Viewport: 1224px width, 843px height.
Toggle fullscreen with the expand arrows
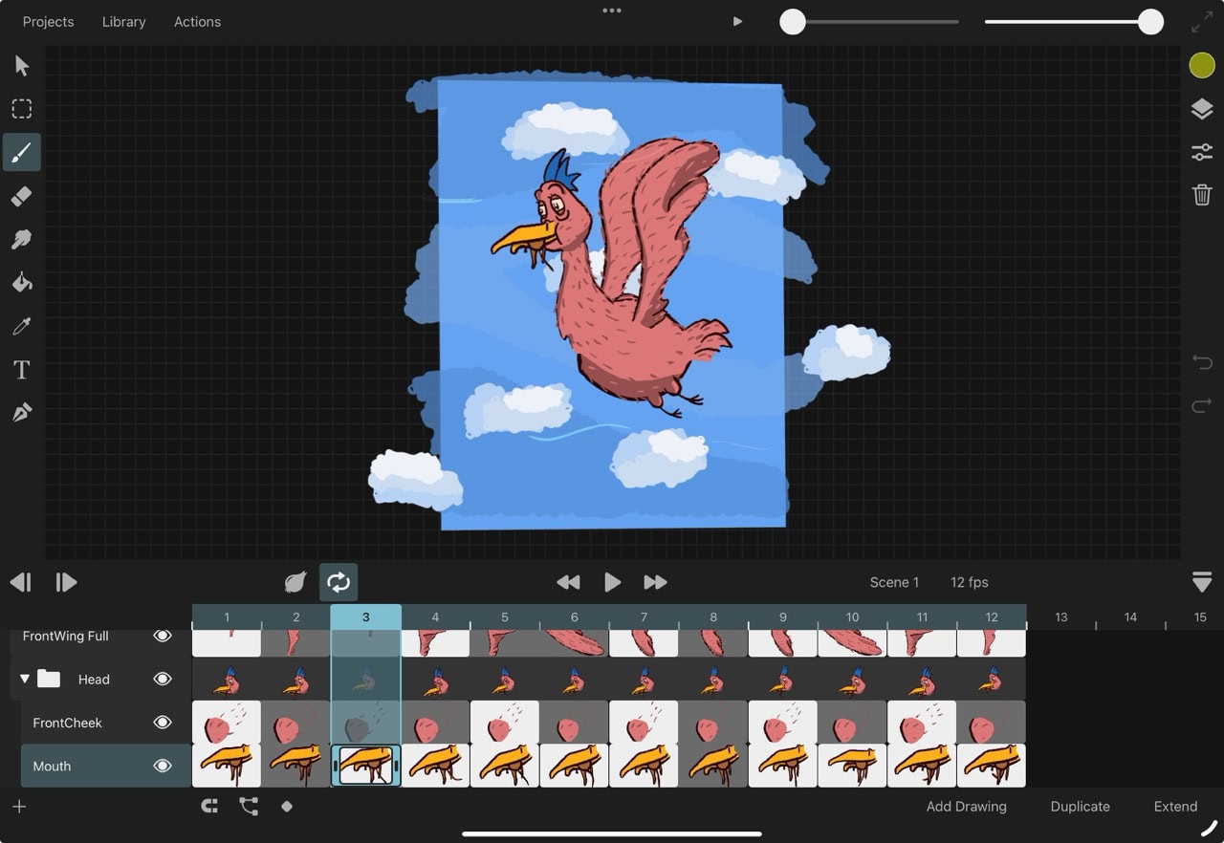1202,22
